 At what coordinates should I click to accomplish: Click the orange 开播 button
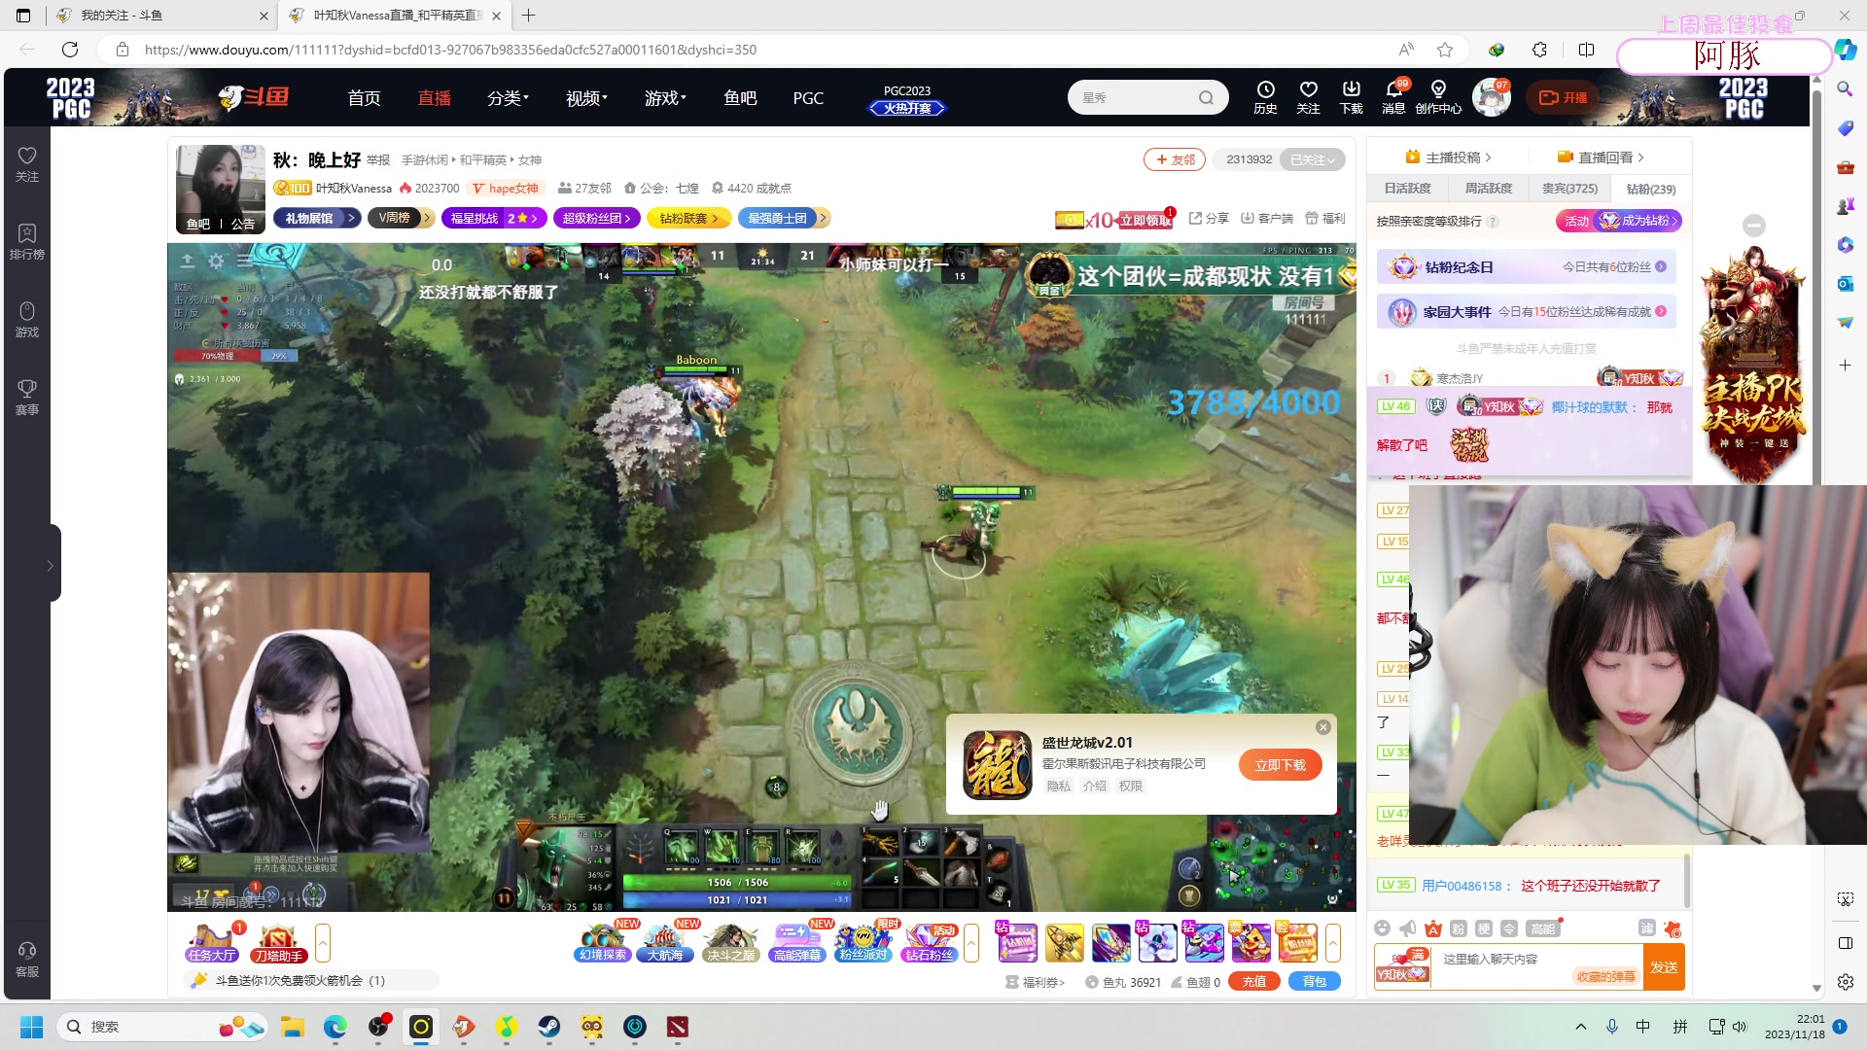click(1563, 97)
